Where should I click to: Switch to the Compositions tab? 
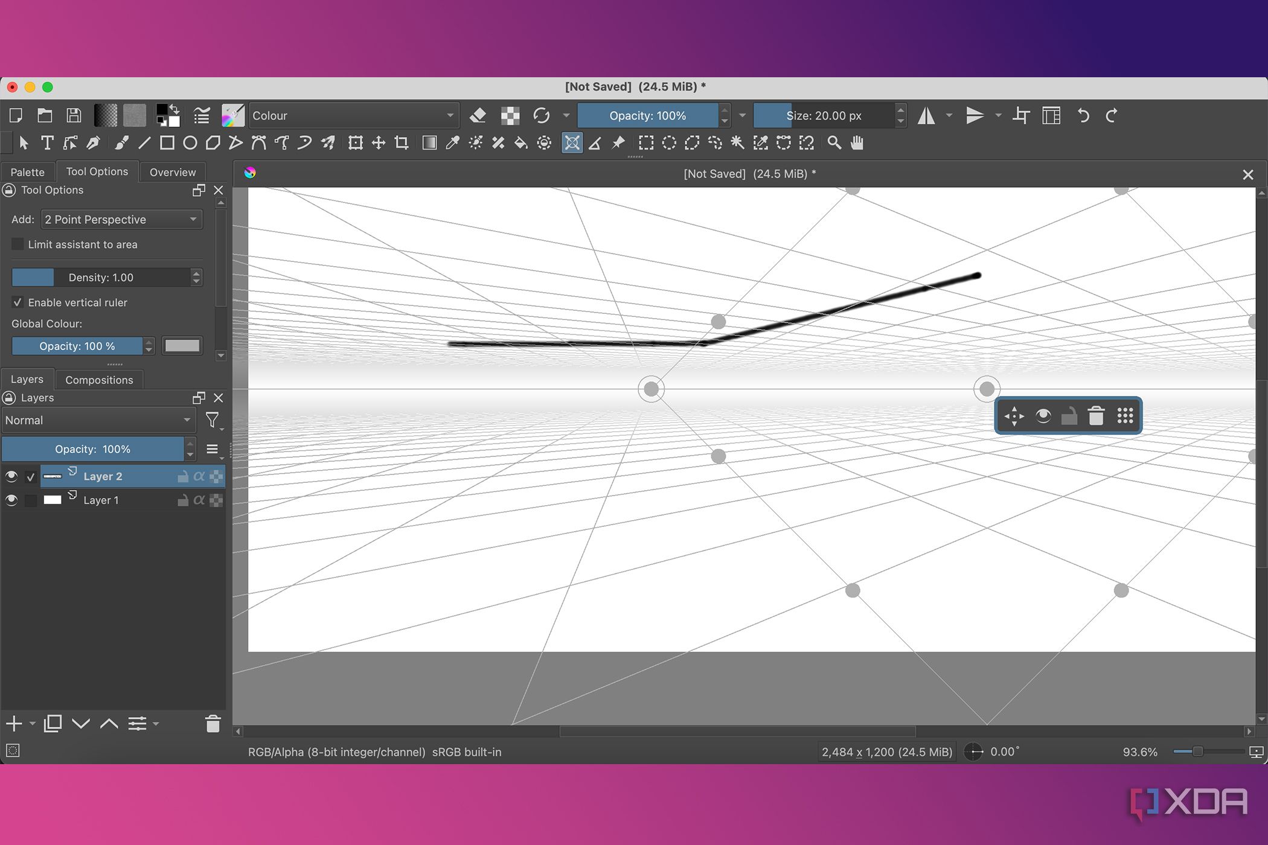coord(99,380)
